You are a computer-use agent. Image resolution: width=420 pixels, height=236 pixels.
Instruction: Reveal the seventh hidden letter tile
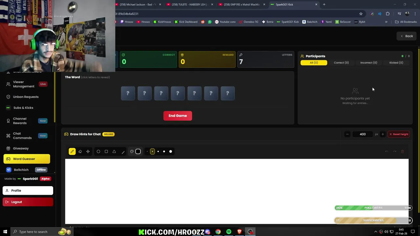click(228, 93)
